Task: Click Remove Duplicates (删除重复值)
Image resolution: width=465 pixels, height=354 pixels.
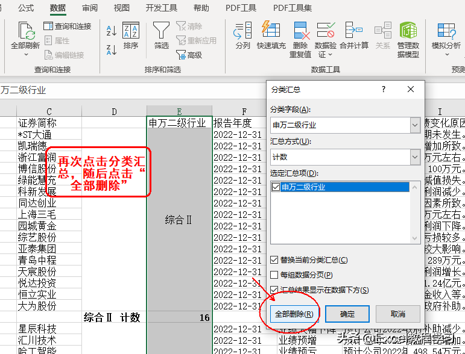Action: (300, 40)
